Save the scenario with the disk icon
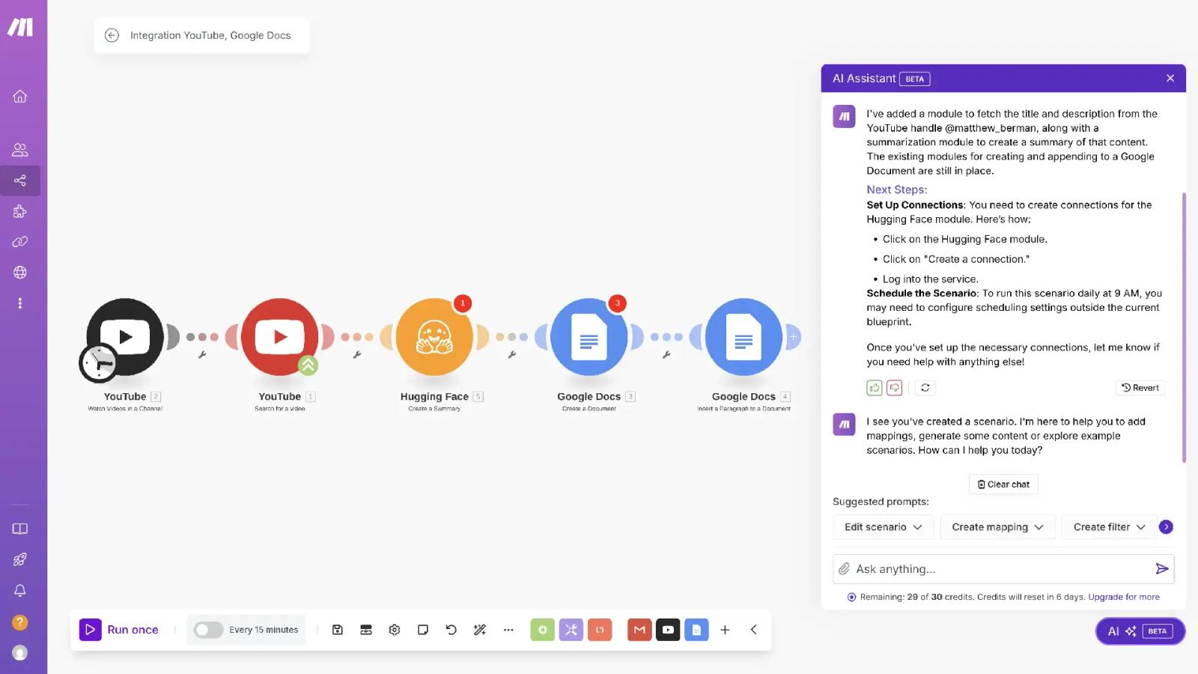Viewport: 1198px width, 674px height. tap(338, 630)
